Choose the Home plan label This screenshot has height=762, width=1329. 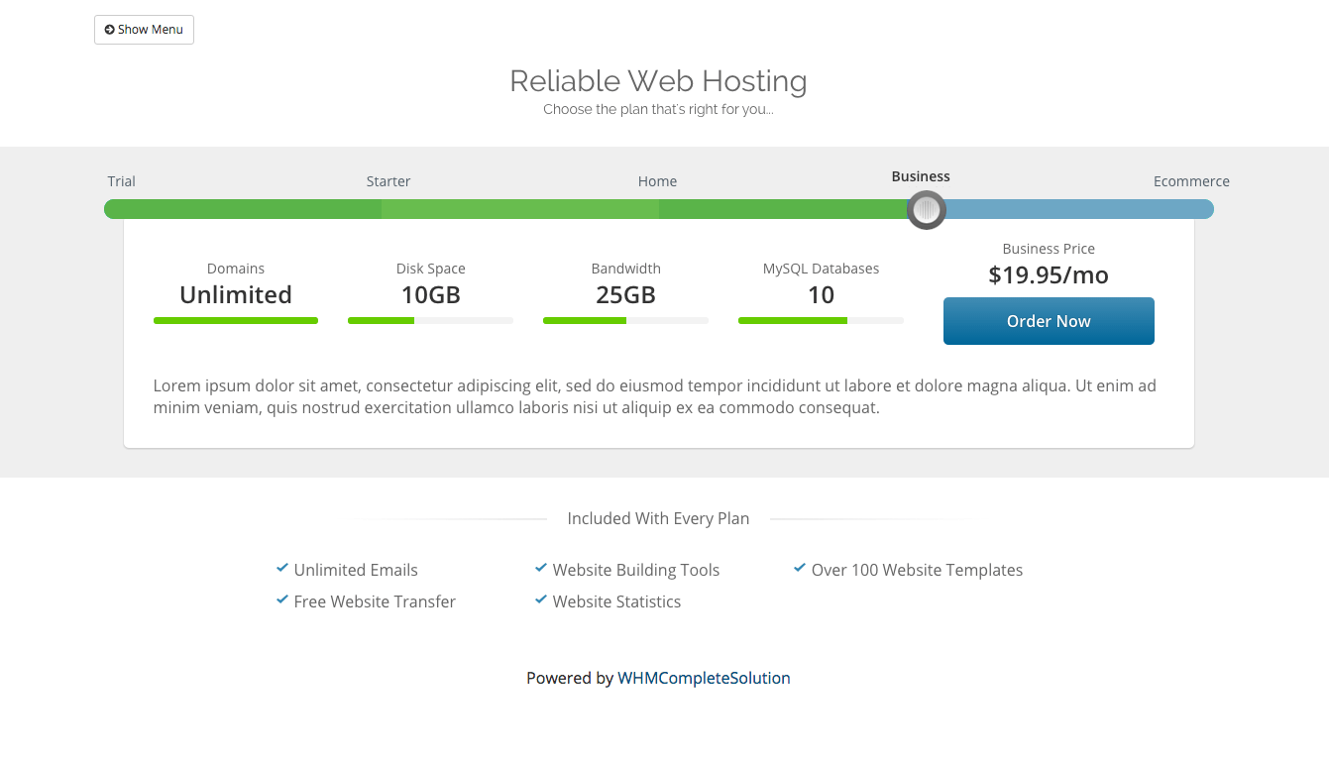(x=657, y=181)
